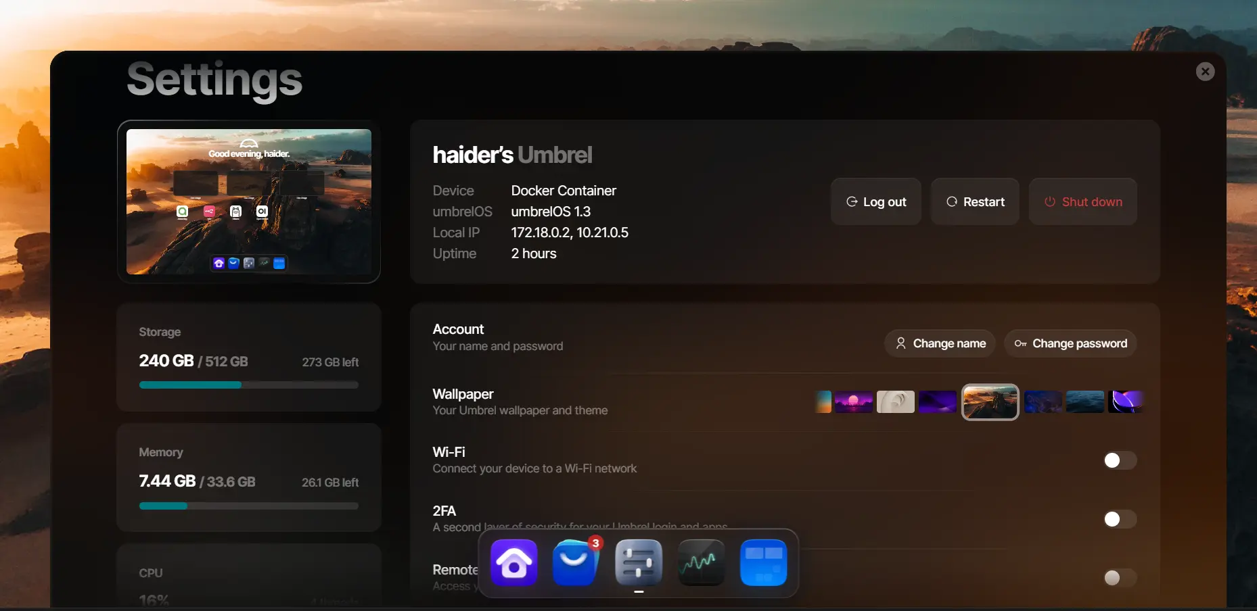Screen dimensions: 1257x611
Task: Select the beige sculpted shape wallpaper
Action: 896,401
